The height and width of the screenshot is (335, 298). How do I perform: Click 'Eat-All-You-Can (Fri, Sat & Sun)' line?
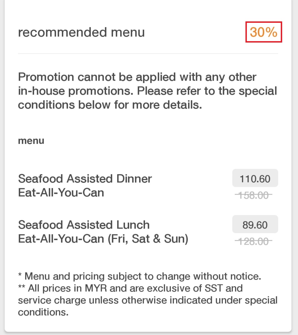(x=103, y=239)
